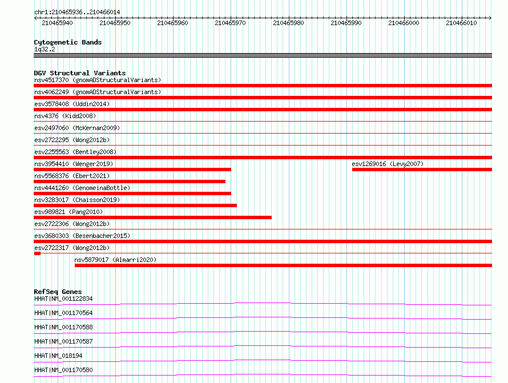Open variant esv3680303 (Besenbacher2015)
This screenshot has width=508, height=383.
(x=82, y=236)
